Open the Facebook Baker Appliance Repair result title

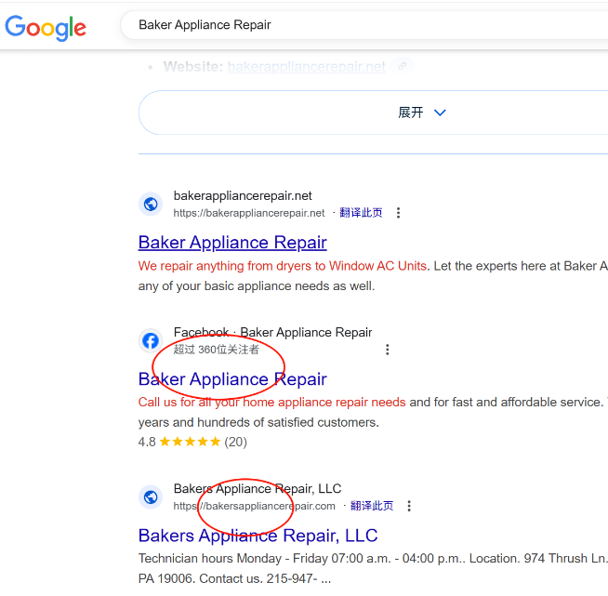[232, 378]
